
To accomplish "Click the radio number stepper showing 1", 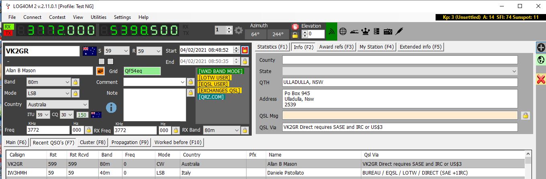I will [x=224, y=30].
